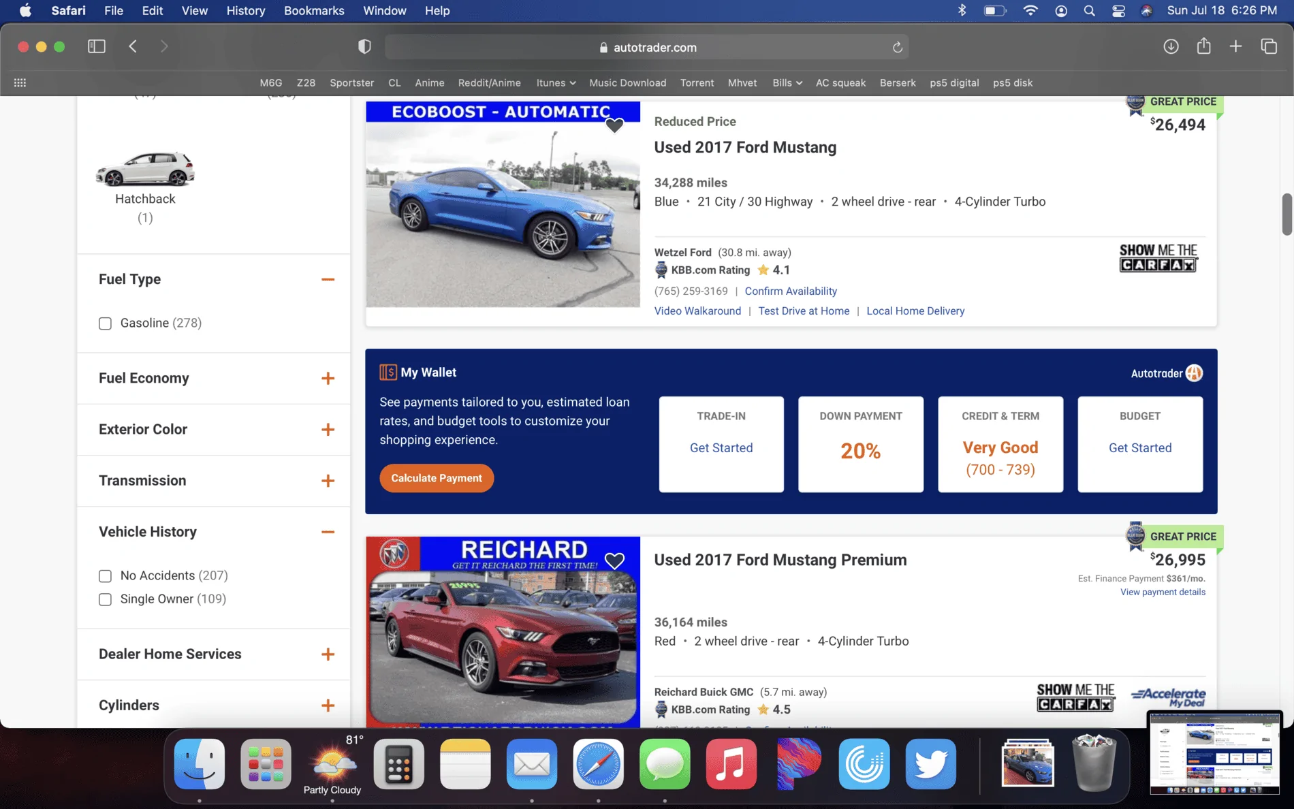Open the Reddit/Anime bookmark

point(490,82)
